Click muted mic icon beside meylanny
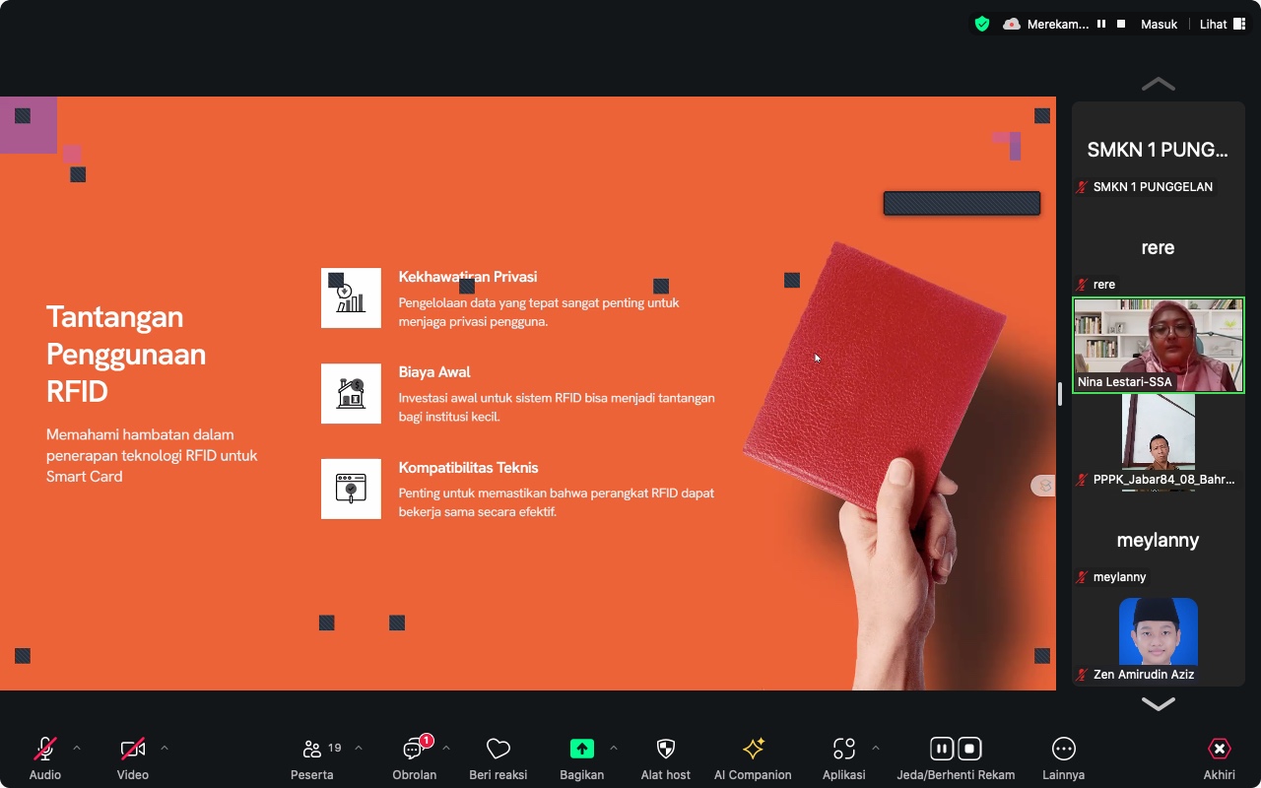1261x788 pixels. pos(1083,577)
